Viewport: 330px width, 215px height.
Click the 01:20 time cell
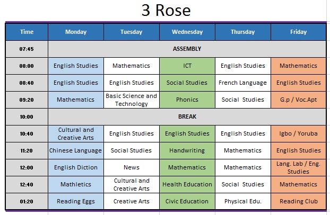(x=27, y=201)
